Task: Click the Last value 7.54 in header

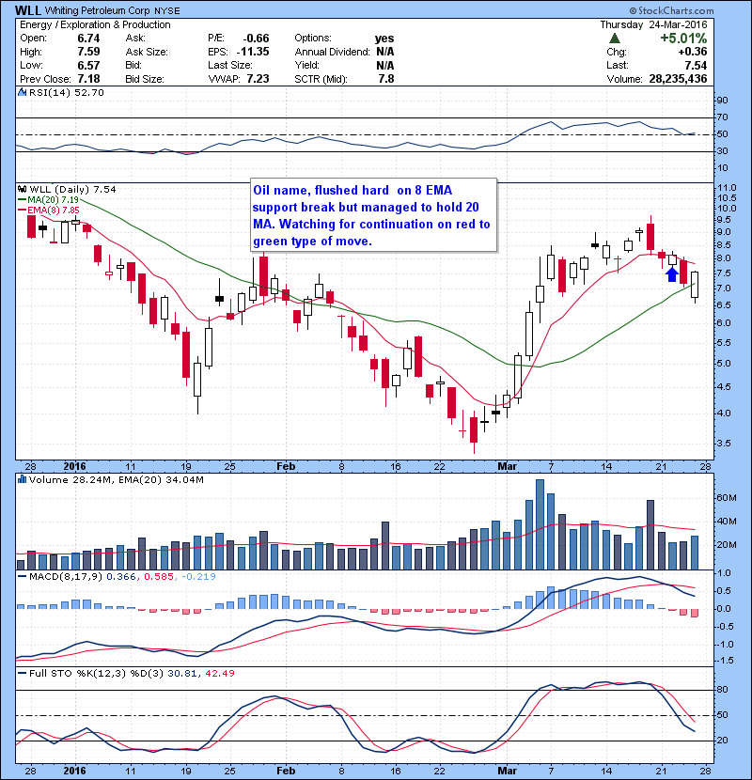Action: [x=696, y=65]
